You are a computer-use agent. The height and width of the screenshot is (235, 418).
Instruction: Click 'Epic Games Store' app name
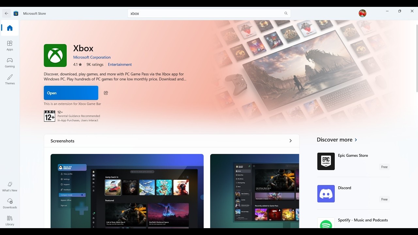pyautogui.click(x=353, y=155)
